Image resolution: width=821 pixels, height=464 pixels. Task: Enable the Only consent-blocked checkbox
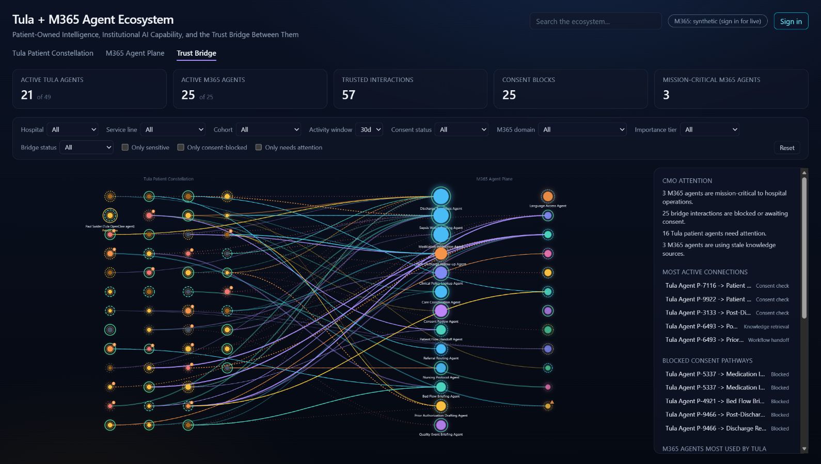(x=181, y=147)
